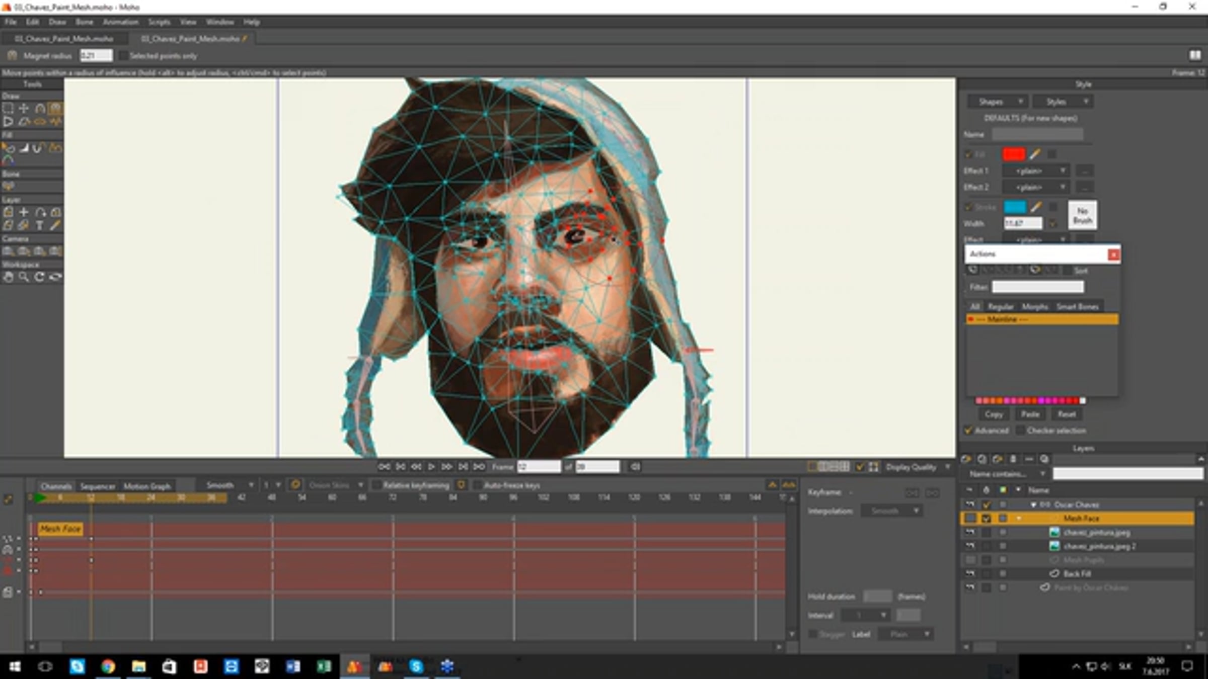Screen dimensions: 1208x679
Task: Select the Rotate Workspace tool
Action: point(39,277)
